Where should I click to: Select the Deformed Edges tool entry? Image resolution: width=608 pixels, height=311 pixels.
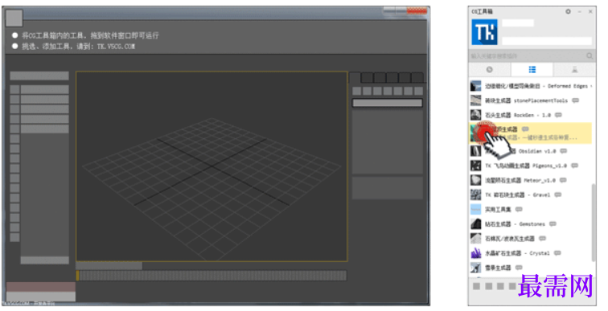(531, 86)
